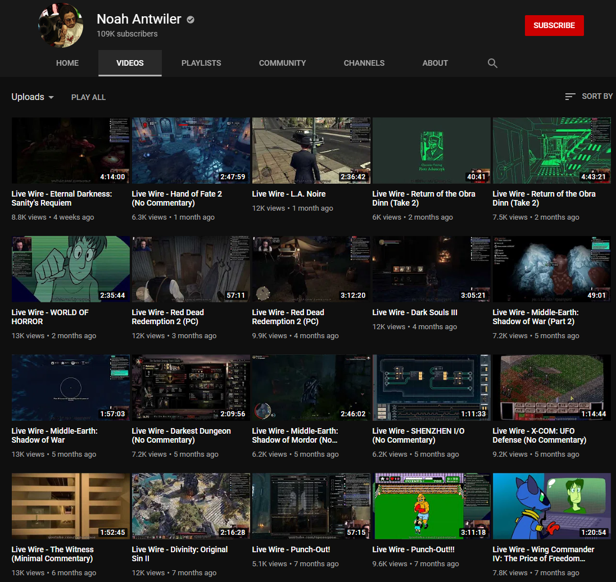
Task: Click the Sort By lines icon
Action: point(570,97)
